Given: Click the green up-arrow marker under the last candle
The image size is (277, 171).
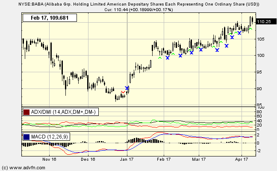Looking at the screenshot, I should (250, 29).
